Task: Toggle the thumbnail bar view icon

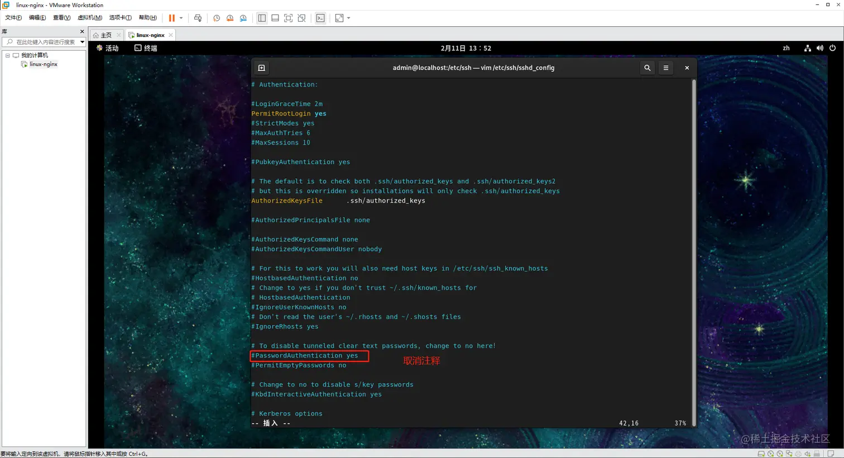Action: 275,18
